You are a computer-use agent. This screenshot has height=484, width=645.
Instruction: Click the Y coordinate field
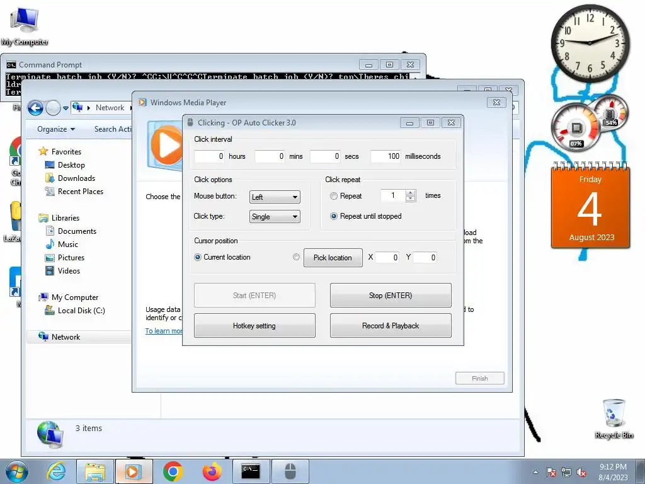(x=425, y=258)
